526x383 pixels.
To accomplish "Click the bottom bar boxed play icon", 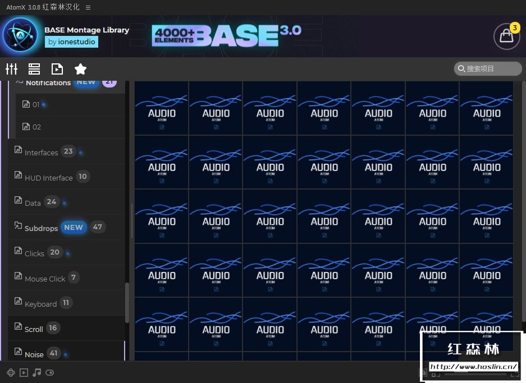I will coord(24,372).
